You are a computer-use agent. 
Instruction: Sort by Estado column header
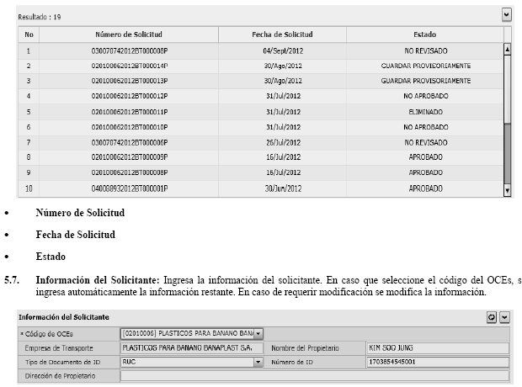click(425, 34)
